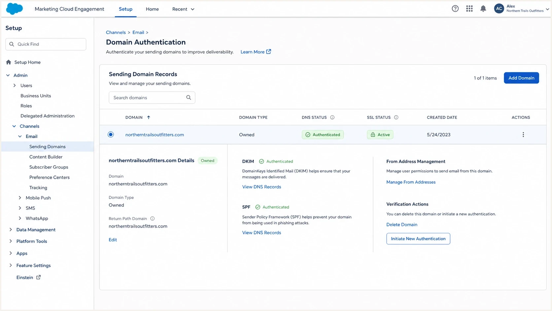The height and width of the screenshot is (311, 552).
Task: Click Manage From Addresses link
Action: click(x=411, y=182)
